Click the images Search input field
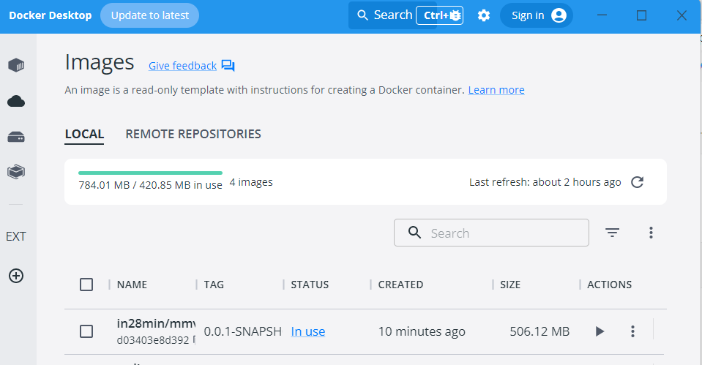 [491, 233]
